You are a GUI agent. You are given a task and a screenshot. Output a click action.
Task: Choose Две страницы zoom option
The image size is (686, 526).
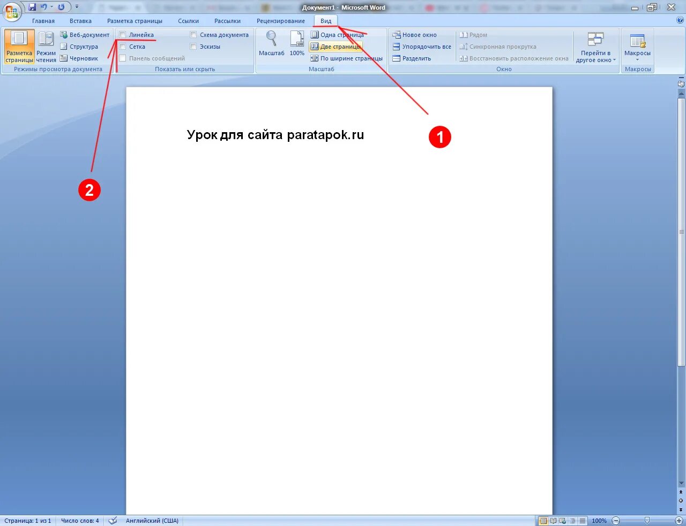(336, 47)
